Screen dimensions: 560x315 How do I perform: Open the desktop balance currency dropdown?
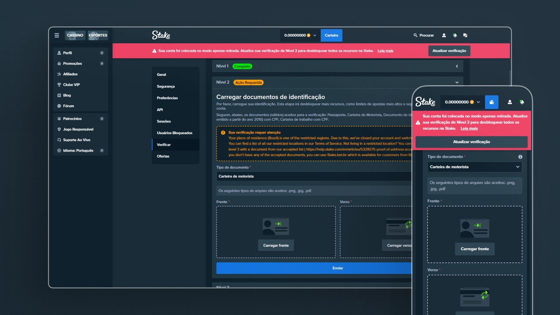pyautogui.click(x=315, y=35)
